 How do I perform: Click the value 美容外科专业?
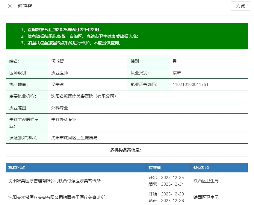click(64, 119)
